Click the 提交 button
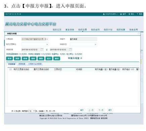This screenshot has height=131, width=146. tap(49, 58)
